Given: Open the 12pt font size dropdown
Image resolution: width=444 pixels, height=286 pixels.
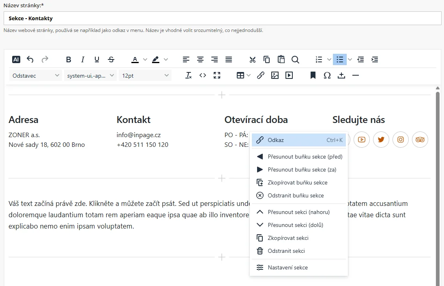Looking at the screenshot, I should tap(145, 75).
